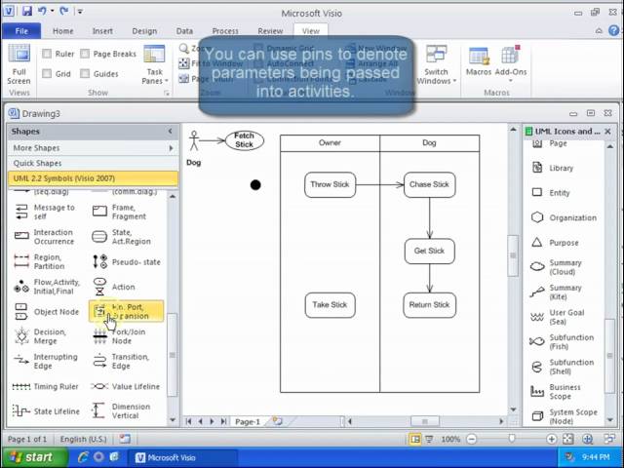Open the Task Panes dropdown
This screenshot has width=624, height=468.
pyautogui.click(x=154, y=64)
